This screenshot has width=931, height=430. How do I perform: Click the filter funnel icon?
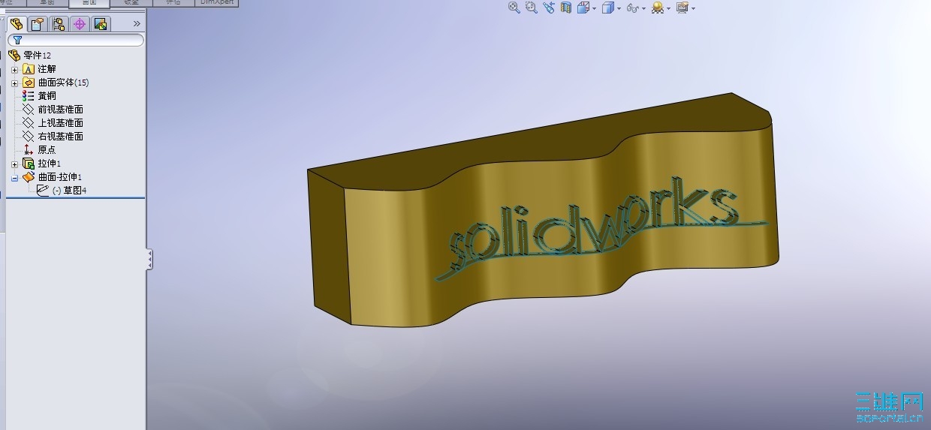(17, 41)
